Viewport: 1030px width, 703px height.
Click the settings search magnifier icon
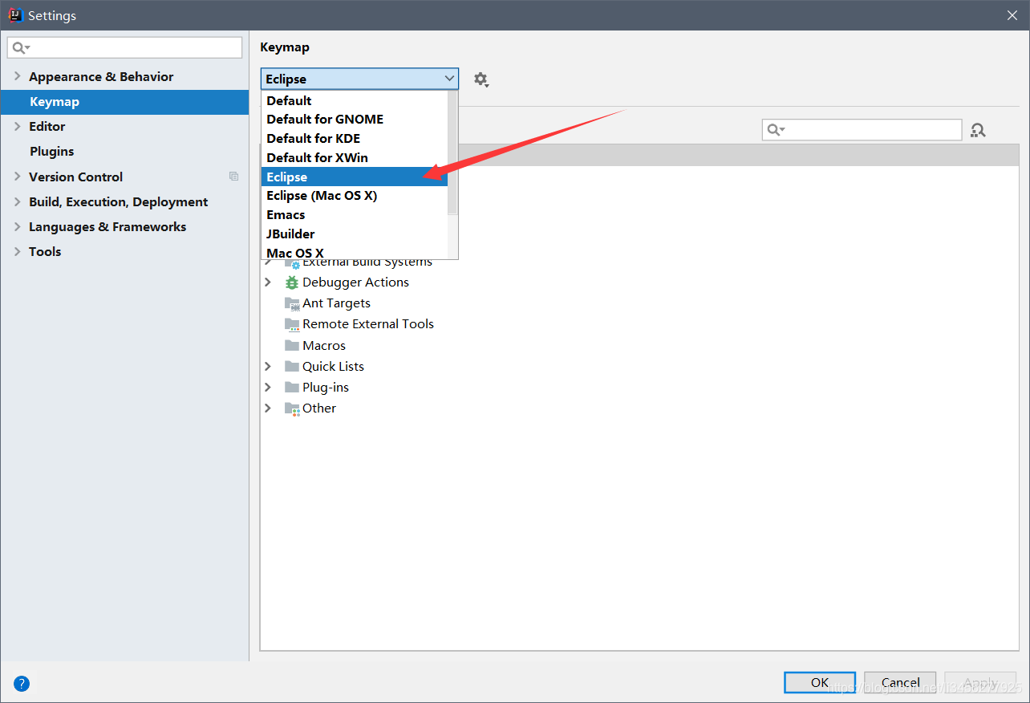click(x=20, y=48)
